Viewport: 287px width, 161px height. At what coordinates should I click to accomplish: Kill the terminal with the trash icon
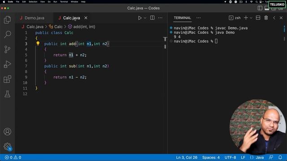click(x=266, y=18)
